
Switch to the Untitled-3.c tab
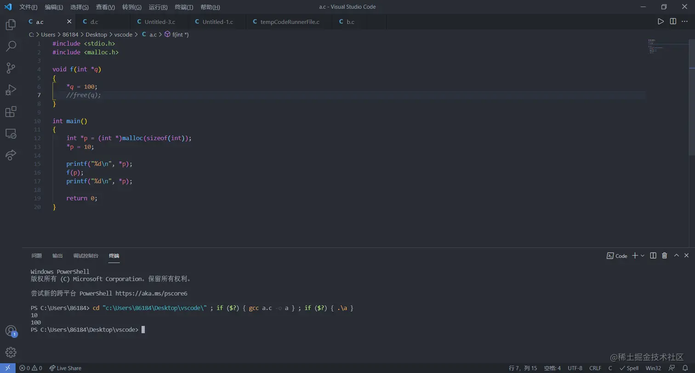click(160, 22)
